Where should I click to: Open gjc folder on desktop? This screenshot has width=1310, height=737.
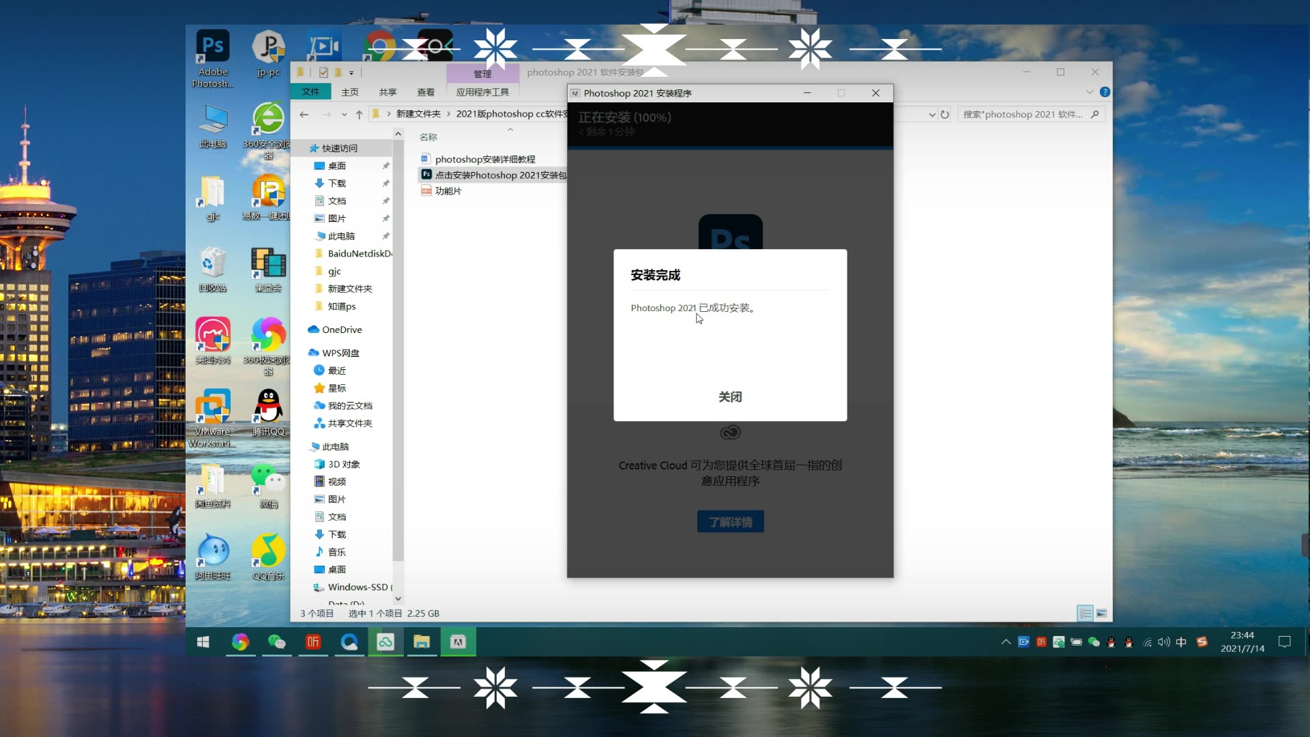pyautogui.click(x=213, y=199)
